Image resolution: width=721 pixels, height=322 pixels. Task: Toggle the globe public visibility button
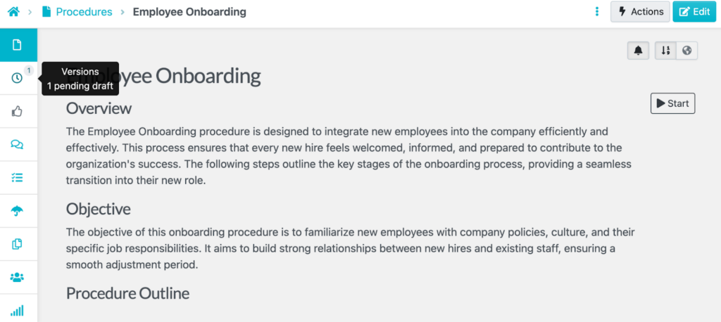pyautogui.click(x=686, y=51)
